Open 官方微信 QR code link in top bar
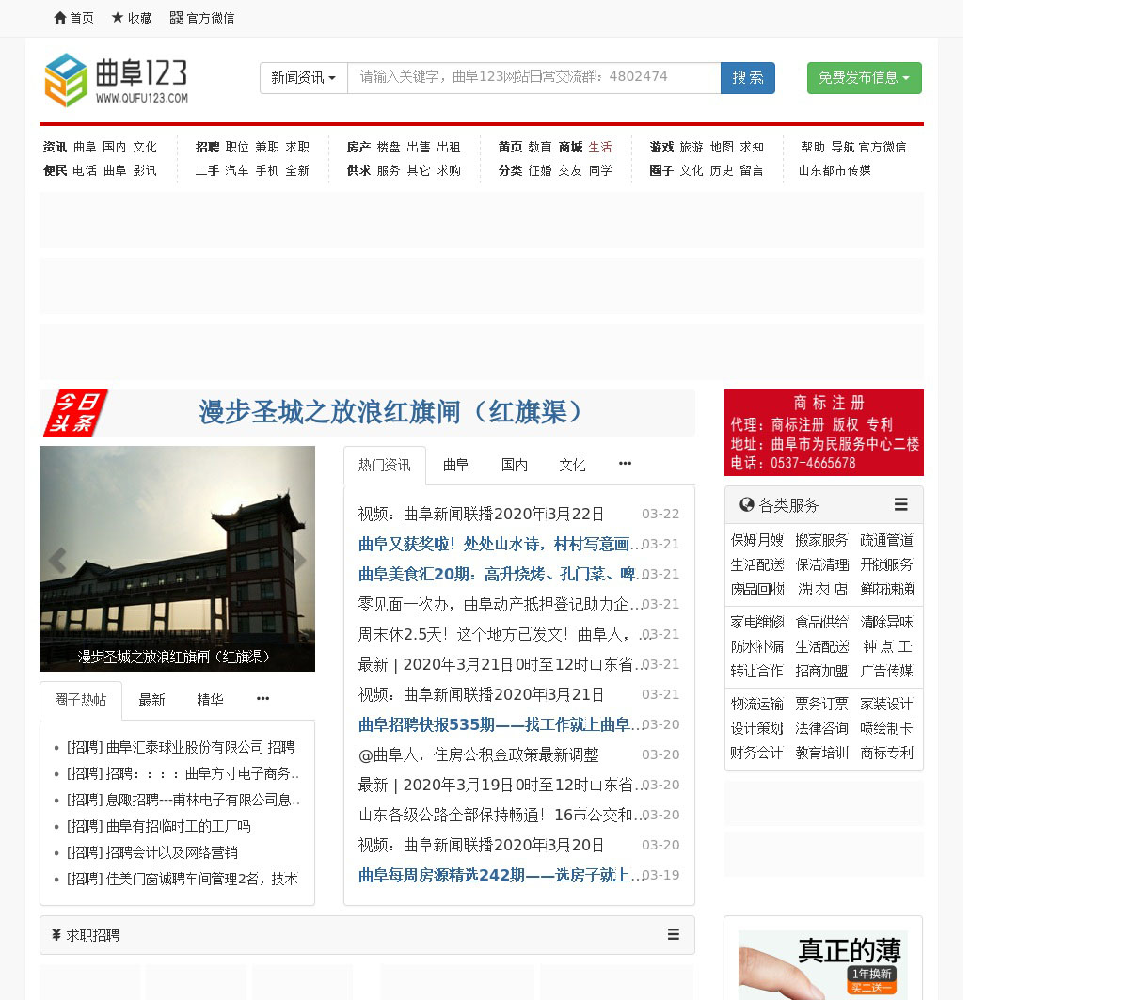 [x=202, y=18]
